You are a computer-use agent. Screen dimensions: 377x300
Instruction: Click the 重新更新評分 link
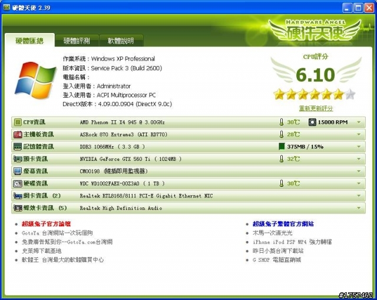[x=316, y=108]
